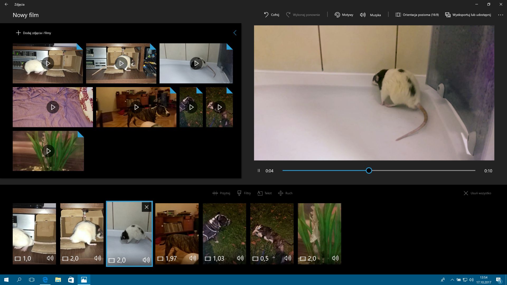Click Przytnij trim tool

(221, 193)
